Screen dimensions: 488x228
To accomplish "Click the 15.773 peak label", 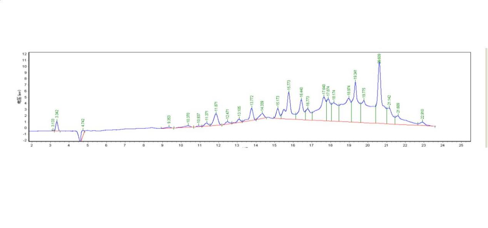I will point(289,85).
